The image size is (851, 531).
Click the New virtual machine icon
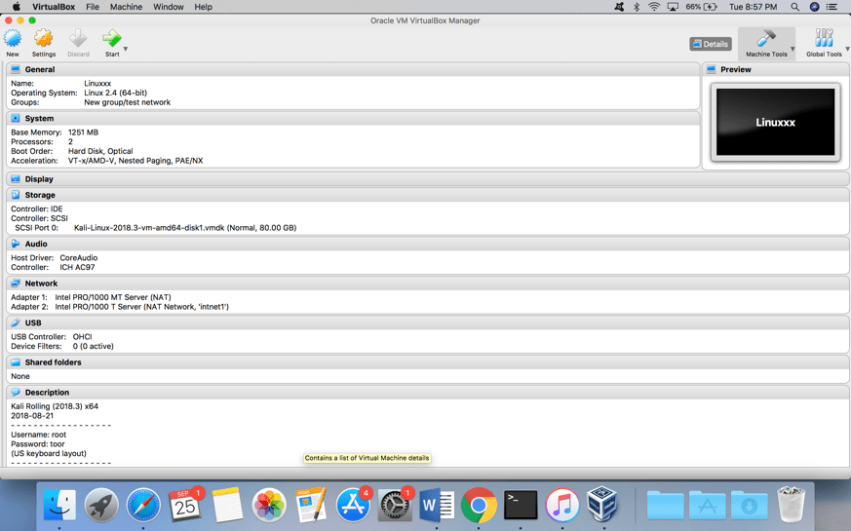(x=13, y=41)
